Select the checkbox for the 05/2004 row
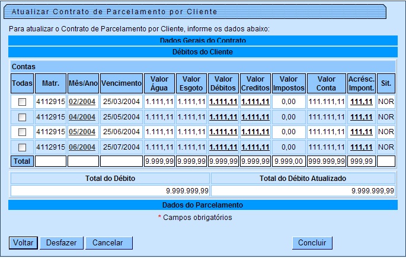 [x=22, y=132]
